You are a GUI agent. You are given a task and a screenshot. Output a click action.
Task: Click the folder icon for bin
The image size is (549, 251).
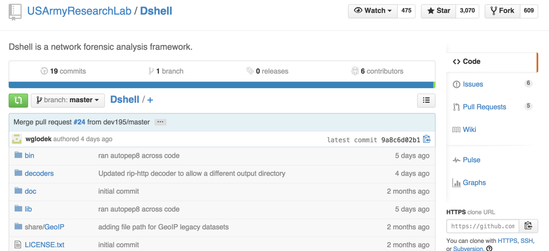18,155
